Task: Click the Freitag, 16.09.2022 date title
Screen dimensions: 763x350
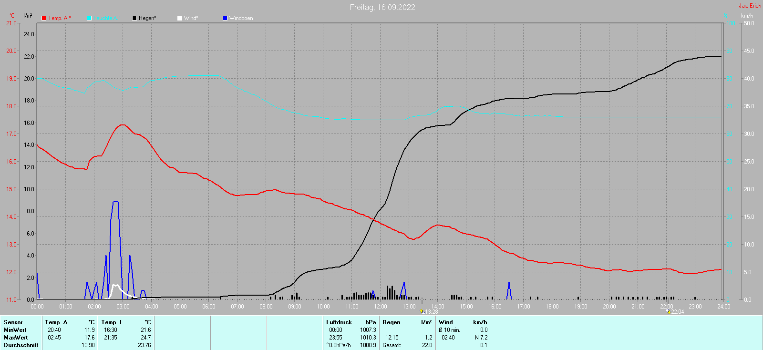Action: click(382, 7)
